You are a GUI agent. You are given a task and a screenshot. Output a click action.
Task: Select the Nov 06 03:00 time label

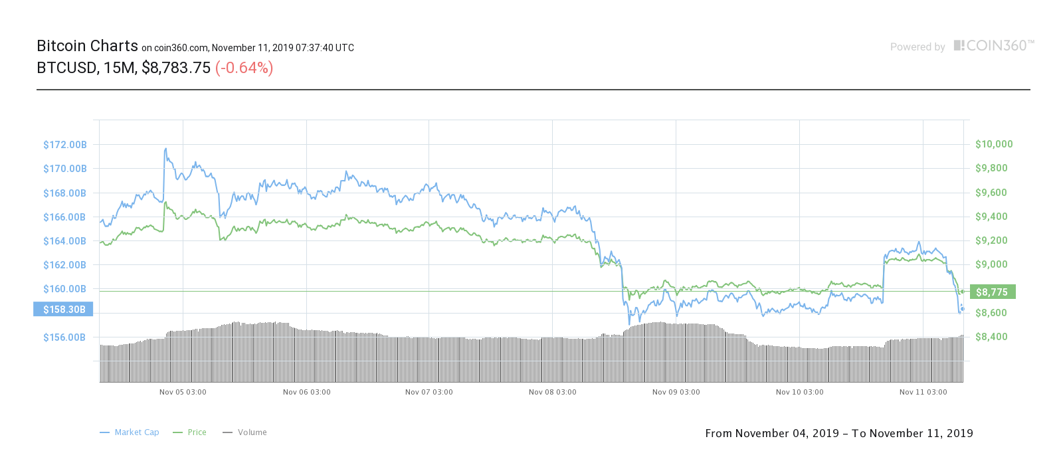[307, 392]
